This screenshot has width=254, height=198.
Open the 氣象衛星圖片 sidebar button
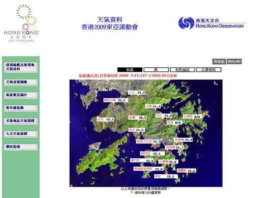[x=21, y=95]
